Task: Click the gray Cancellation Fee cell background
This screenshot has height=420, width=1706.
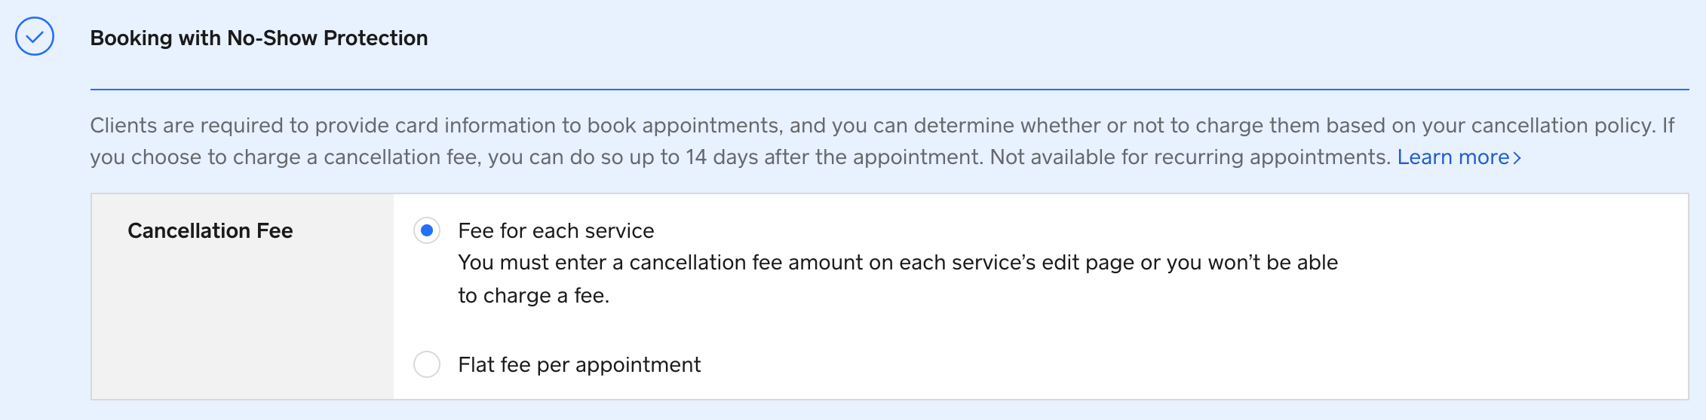Action: (x=241, y=331)
